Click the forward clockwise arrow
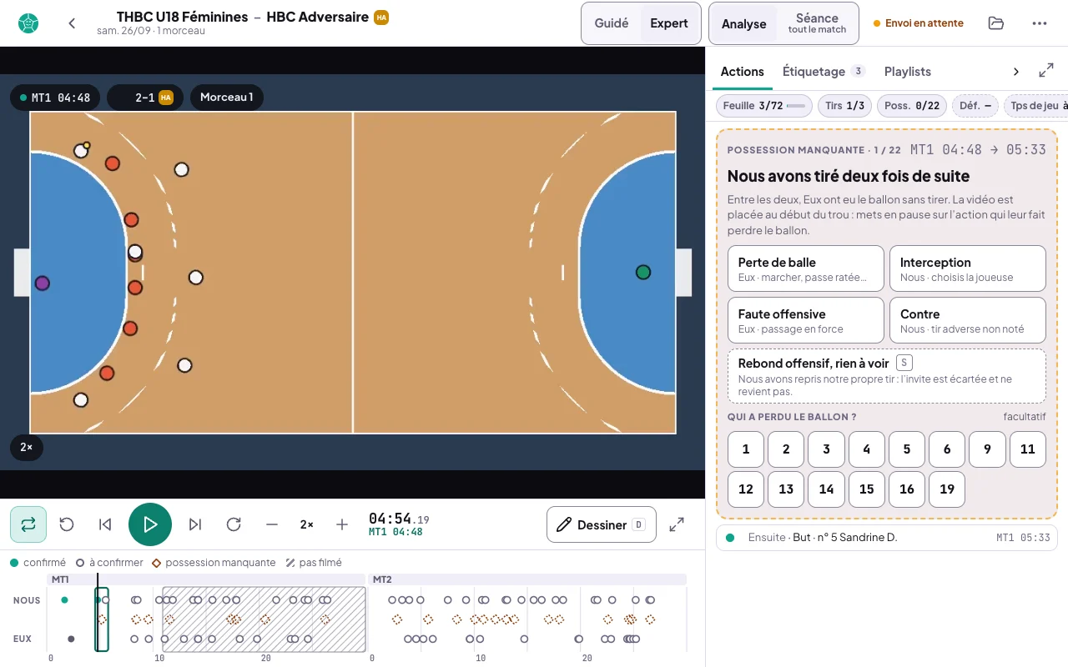The image size is (1068, 667). (x=234, y=524)
